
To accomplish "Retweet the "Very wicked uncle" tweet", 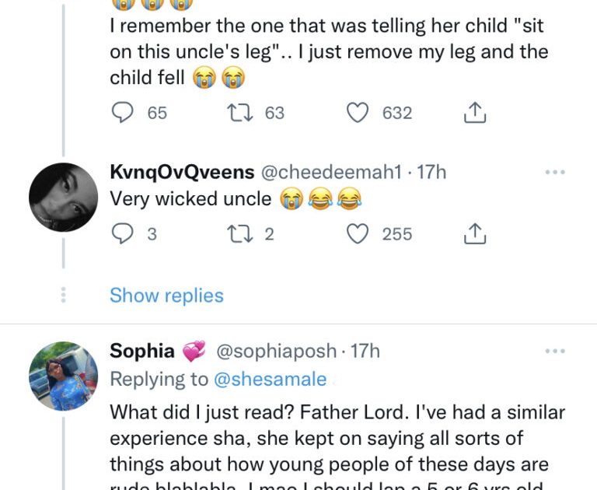I will point(237,233).
